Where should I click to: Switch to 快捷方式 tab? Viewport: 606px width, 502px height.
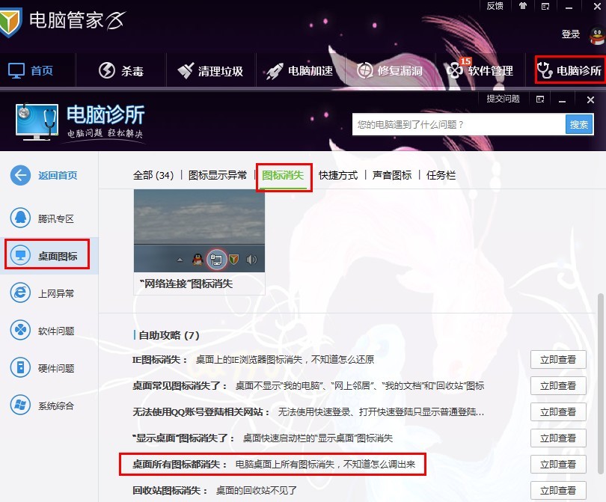coord(338,176)
